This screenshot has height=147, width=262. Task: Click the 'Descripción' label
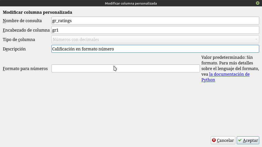pyautogui.click(x=14, y=49)
